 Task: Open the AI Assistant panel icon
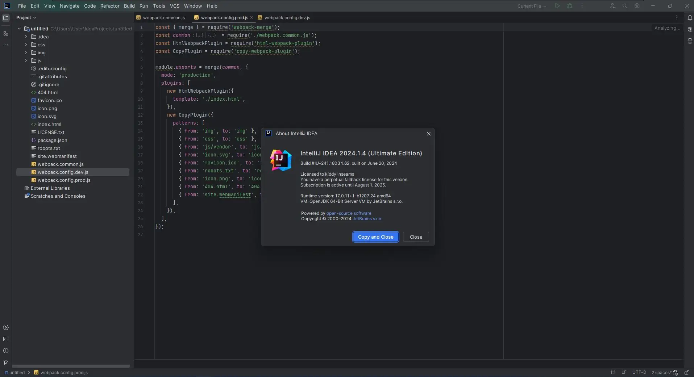pyautogui.click(x=689, y=30)
